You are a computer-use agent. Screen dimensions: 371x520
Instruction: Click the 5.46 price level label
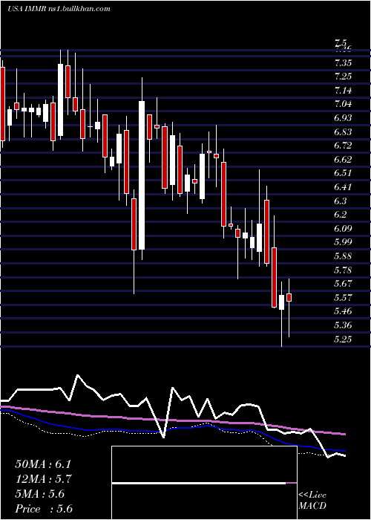[343, 311]
